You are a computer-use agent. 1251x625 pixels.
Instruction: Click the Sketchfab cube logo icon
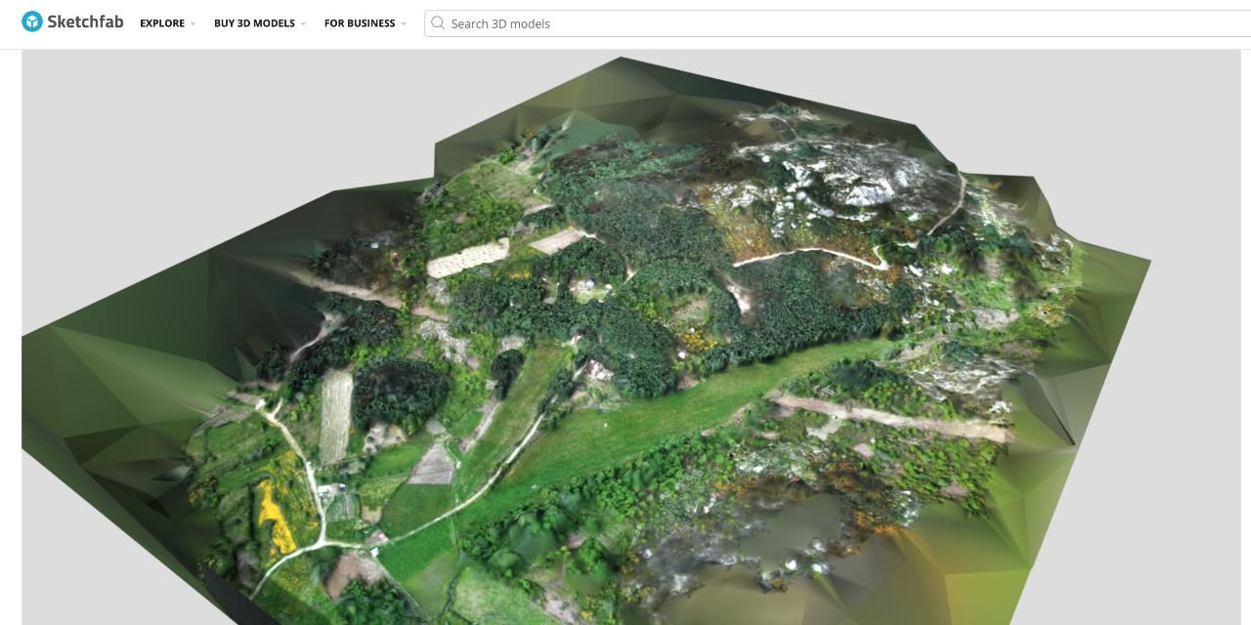click(x=32, y=21)
